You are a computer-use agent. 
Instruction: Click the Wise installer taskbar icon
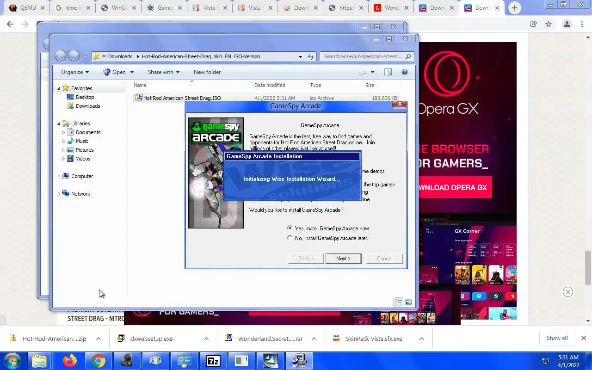point(298,361)
